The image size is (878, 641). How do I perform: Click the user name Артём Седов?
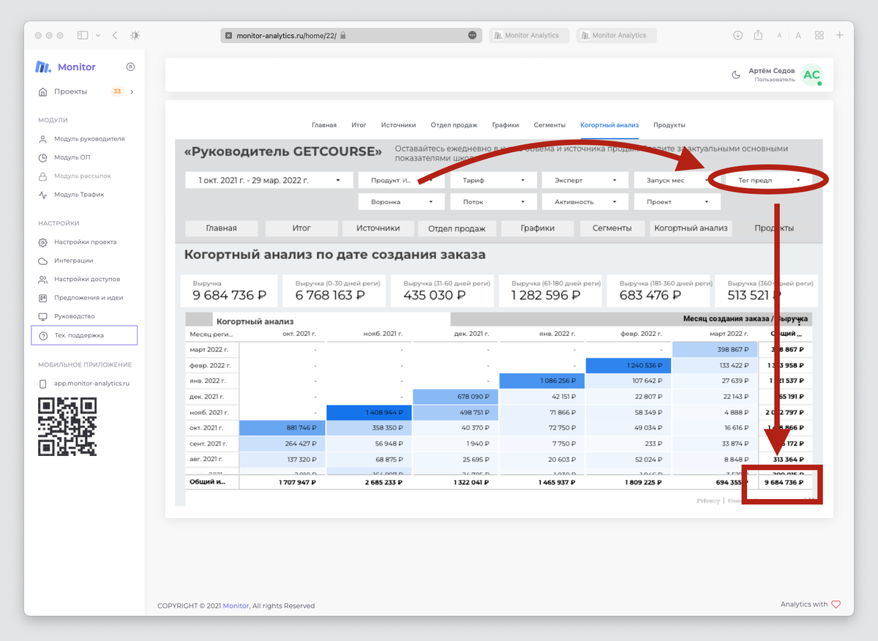coord(771,71)
